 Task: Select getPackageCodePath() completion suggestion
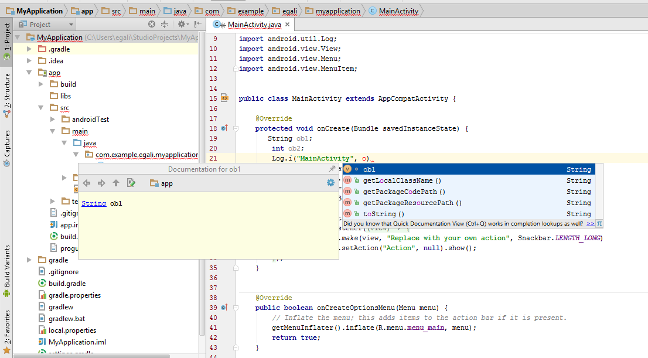pyautogui.click(x=469, y=192)
